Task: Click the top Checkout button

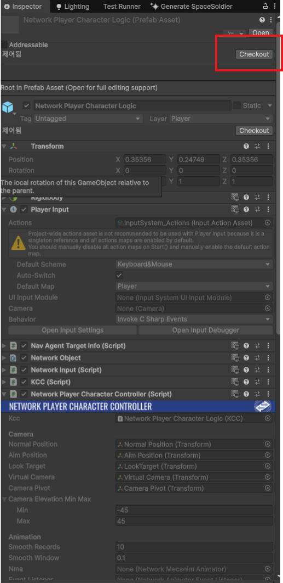Action: click(x=254, y=54)
